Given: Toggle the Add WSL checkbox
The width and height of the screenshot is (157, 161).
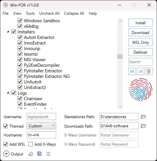Looking at the screenshot, I should 6,144.
